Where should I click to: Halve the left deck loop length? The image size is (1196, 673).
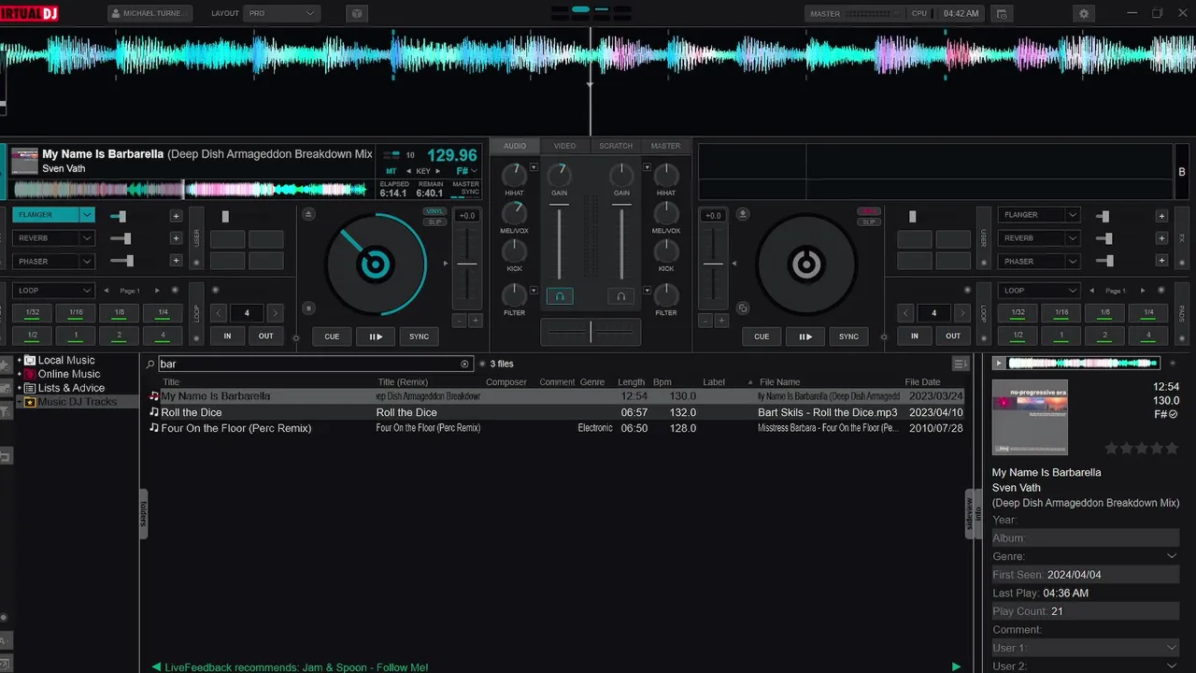218,313
